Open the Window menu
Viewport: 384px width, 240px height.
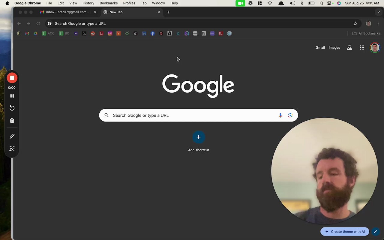(x=158, y=3)
